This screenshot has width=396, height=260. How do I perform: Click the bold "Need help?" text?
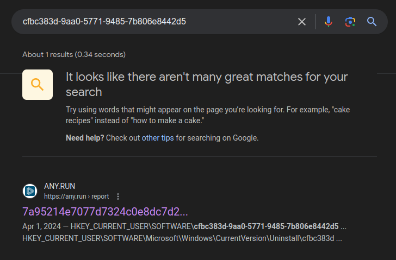(85, 138)
